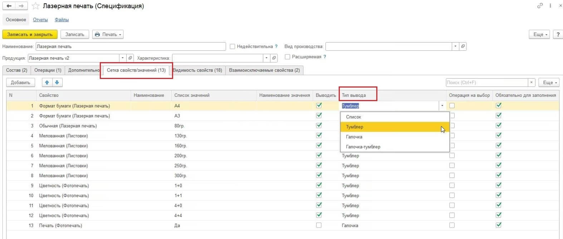Close the specification form

pyautogui.click(x=560, y=6)
